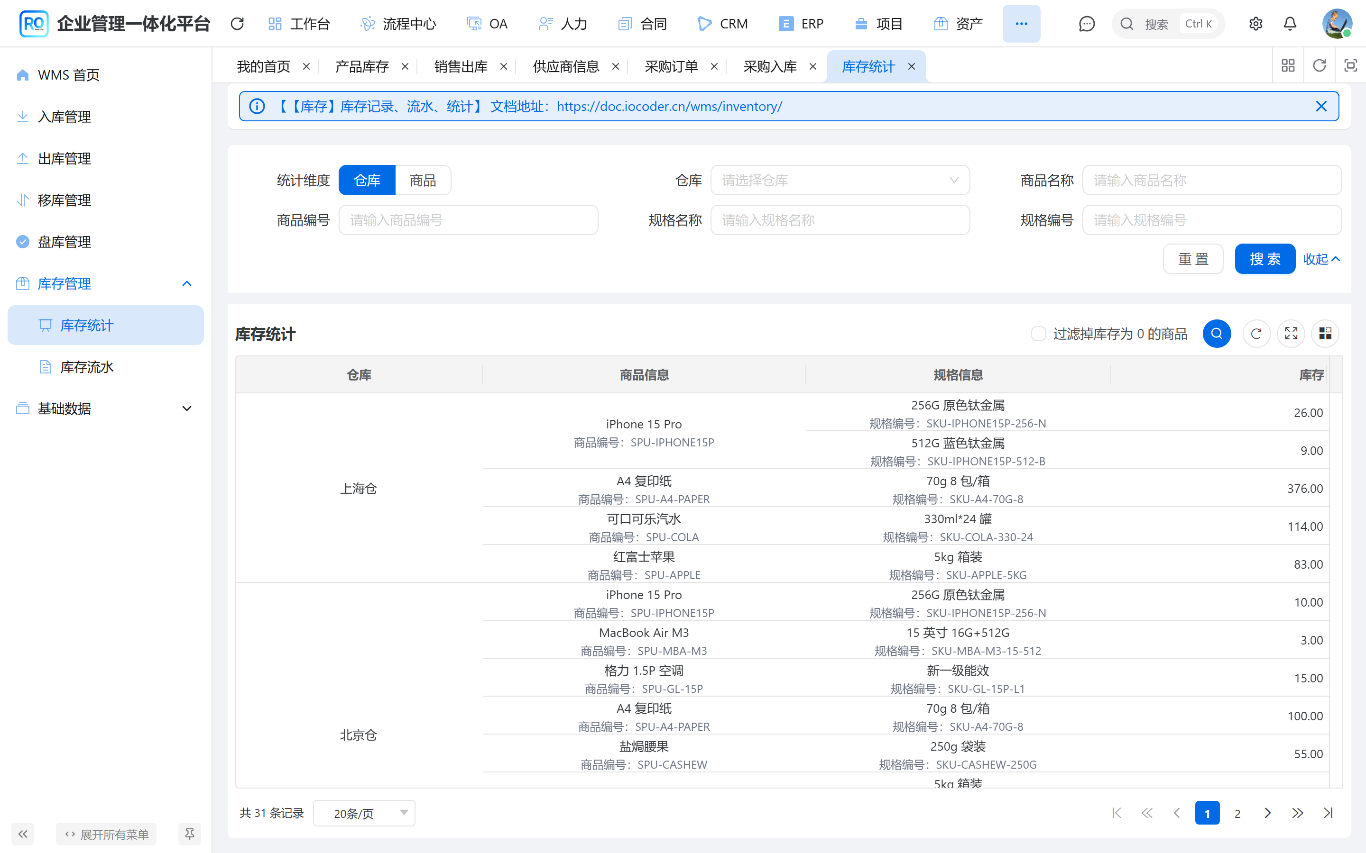Toggle the blue table search icon button

click(1217, 334)
